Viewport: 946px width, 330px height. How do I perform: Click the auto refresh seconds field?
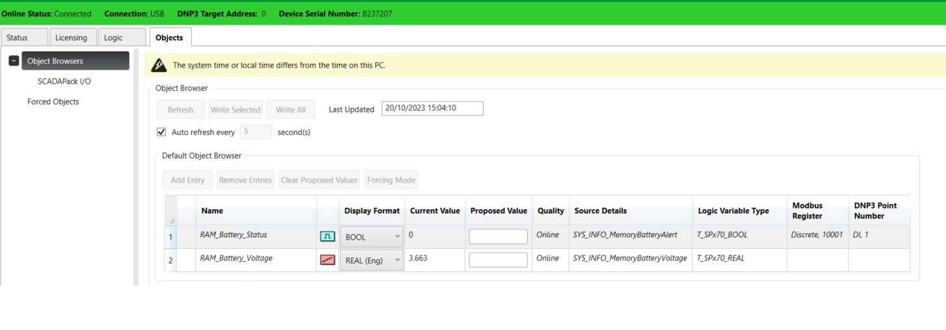(x=256, y=132)
